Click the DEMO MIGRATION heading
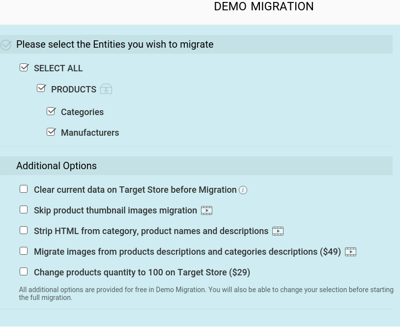Screen dimensions: 400x328 [x=264, y=7]
